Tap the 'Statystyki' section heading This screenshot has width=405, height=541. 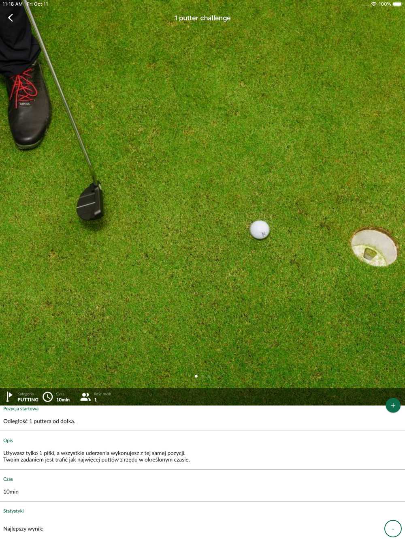[x=13, y=511]
